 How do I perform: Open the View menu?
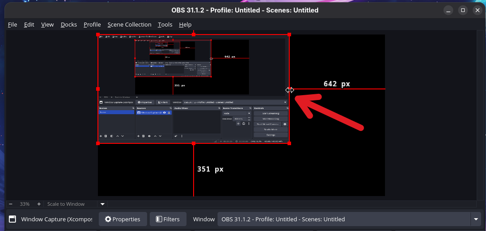tap(47, 24)
